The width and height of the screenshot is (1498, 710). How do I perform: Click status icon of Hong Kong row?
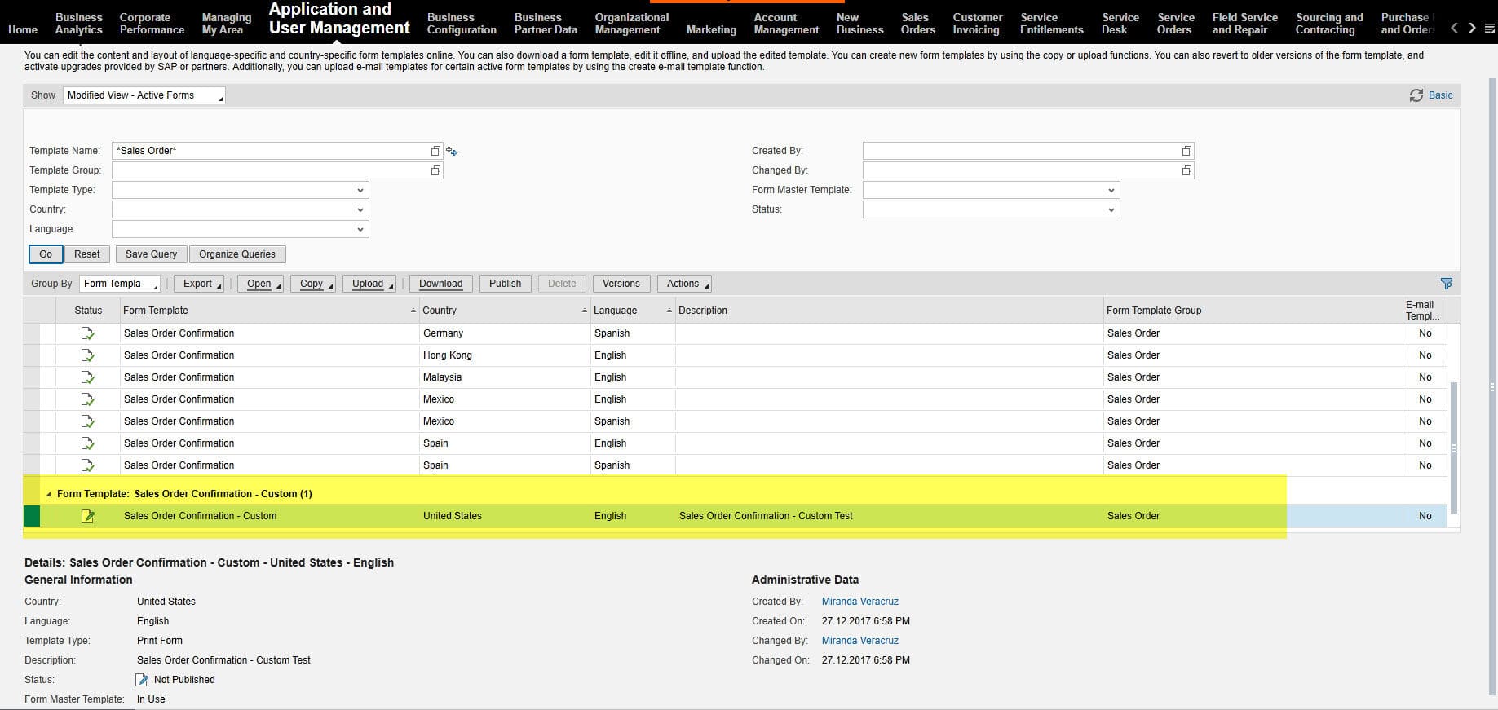[x=87, y=355]
